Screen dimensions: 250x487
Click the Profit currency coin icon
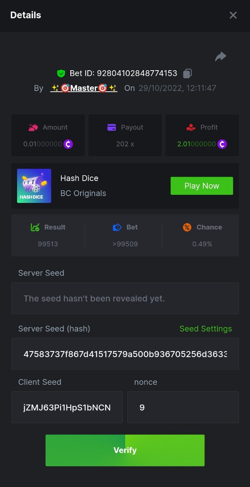pos(222,144)
